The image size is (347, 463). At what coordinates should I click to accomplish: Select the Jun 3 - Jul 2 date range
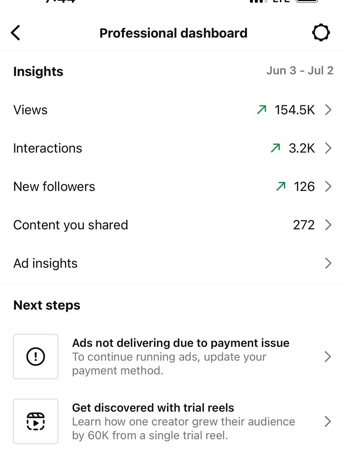coord(300,71)
